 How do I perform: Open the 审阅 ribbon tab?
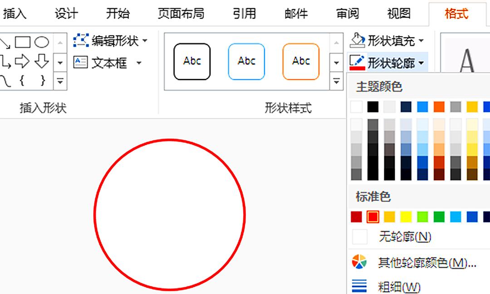coord(347,14)
